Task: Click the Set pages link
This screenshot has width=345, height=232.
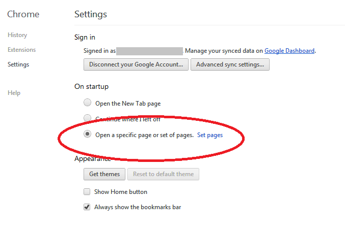Action: tap(210, 135)
